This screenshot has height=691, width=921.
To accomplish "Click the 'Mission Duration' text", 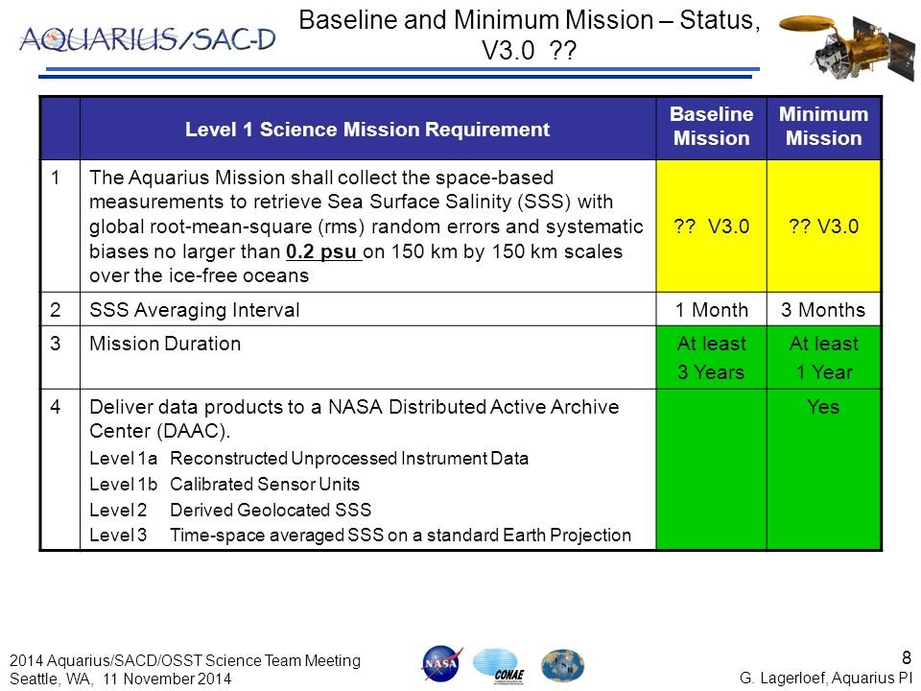I will pos(165,344).
